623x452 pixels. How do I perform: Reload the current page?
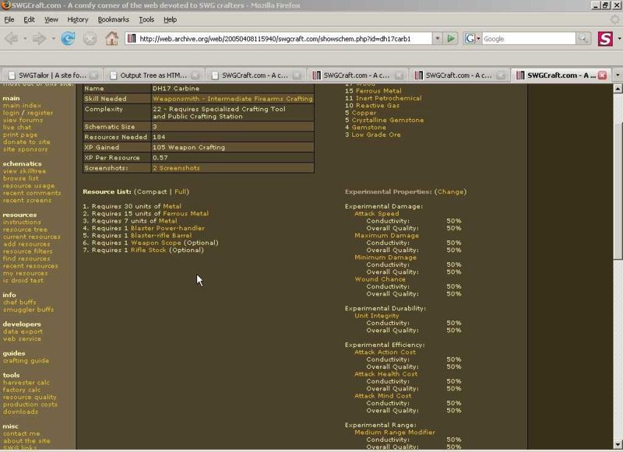69,38
